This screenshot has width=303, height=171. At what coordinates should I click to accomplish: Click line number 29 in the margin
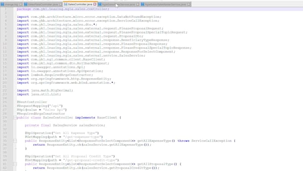[x=5, y=117]
